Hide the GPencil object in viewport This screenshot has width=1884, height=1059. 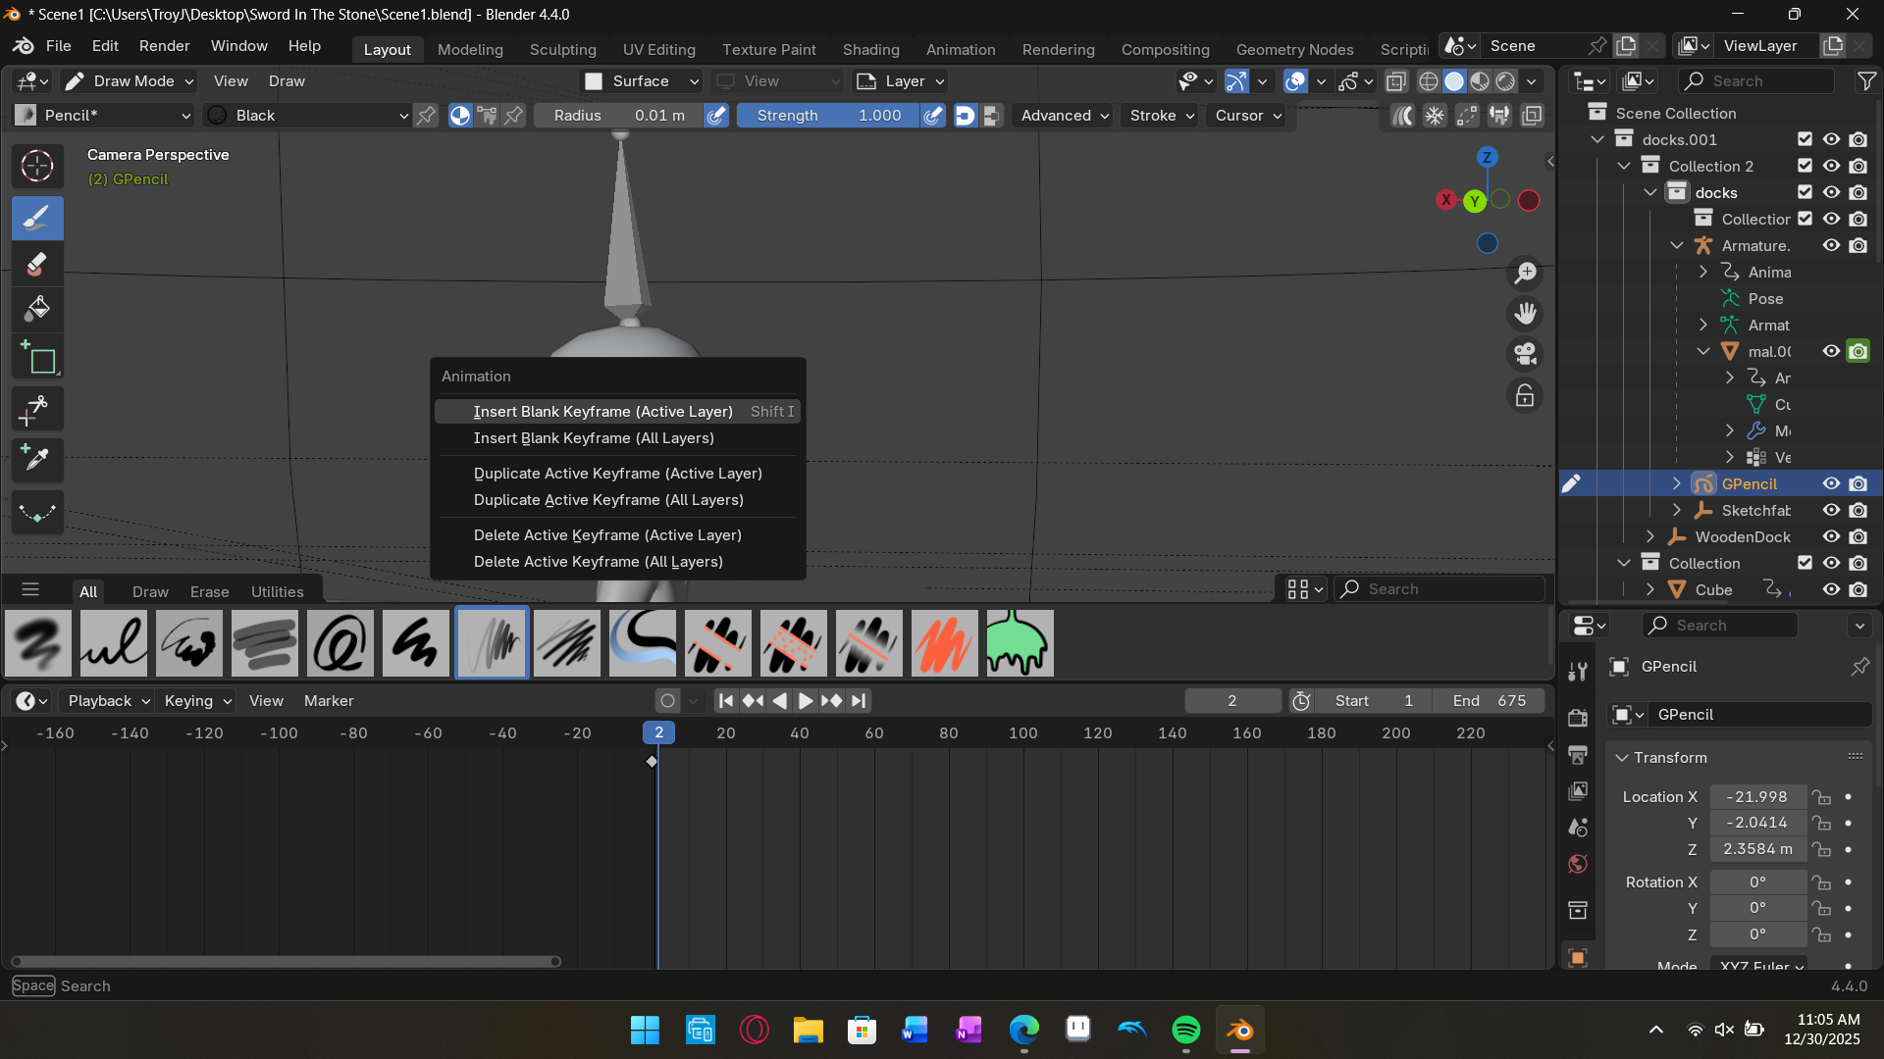(x=1831, y=483)
